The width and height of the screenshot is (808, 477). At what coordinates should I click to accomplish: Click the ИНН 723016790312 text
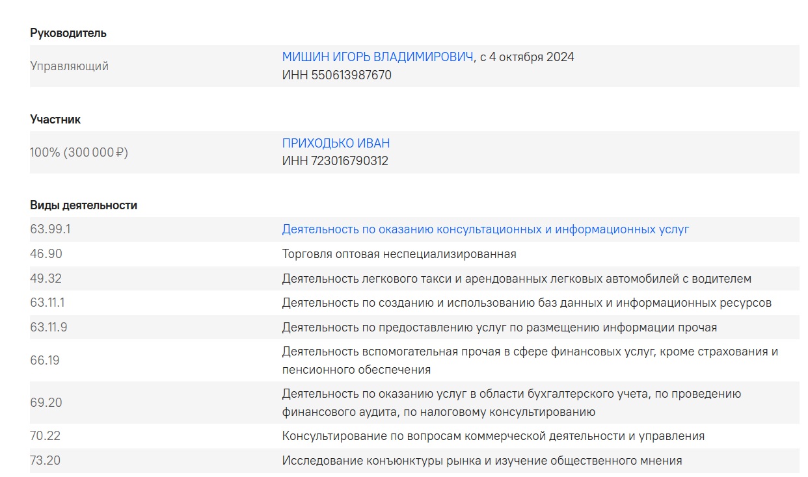[x=334, y=161]
